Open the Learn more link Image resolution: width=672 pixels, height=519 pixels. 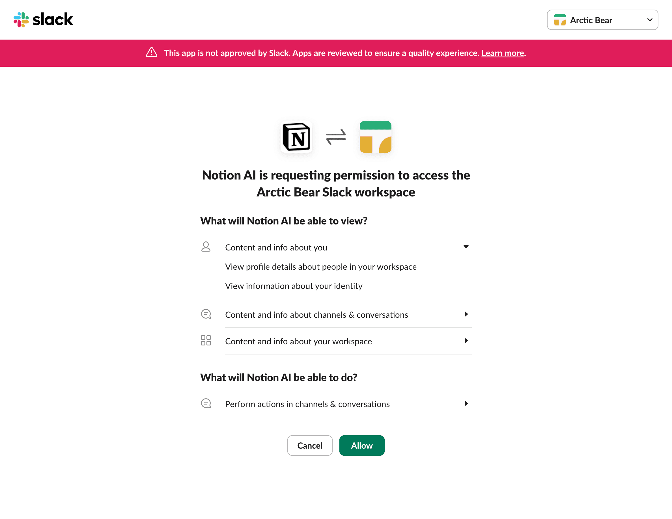click(x=503, y=53)
